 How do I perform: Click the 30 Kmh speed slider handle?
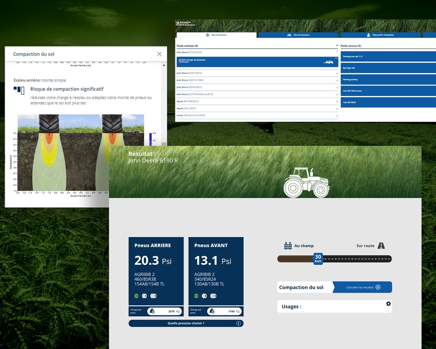click(318, 259)
